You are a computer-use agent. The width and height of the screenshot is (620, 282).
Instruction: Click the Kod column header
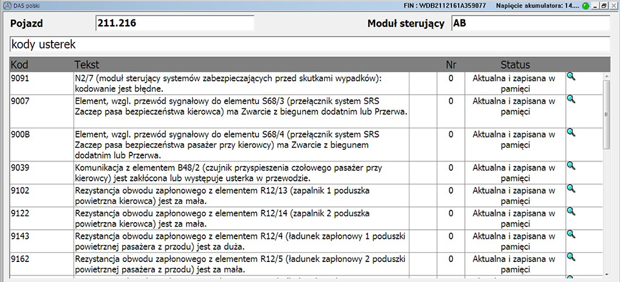tap(19, 64)
